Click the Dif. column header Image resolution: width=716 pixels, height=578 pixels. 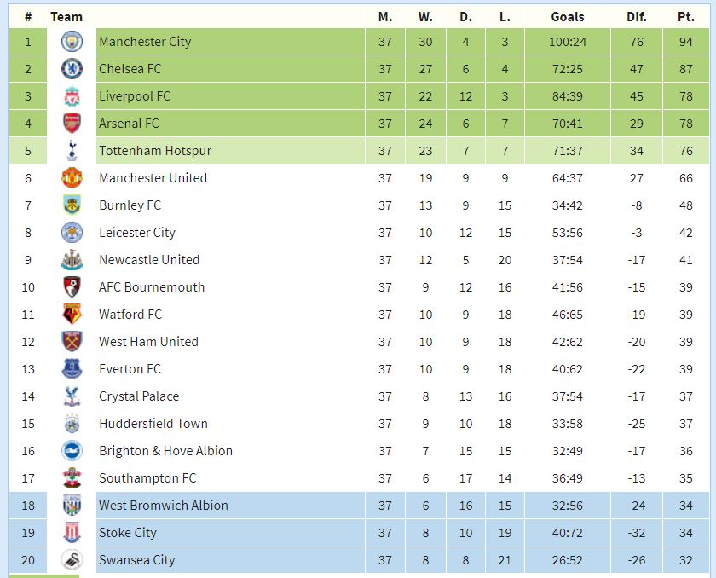click(637, 17)
